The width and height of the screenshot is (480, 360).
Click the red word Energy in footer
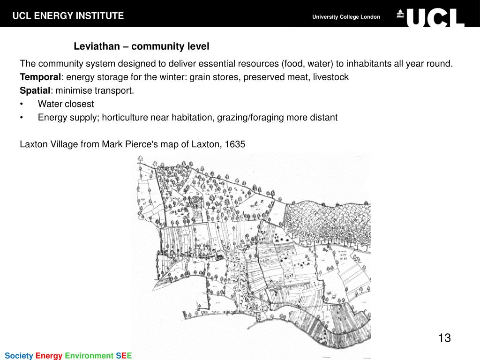point(49,355)
